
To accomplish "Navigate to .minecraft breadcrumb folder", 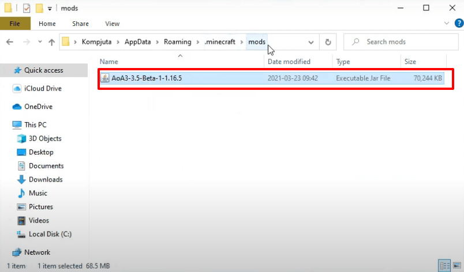I will (220, 42).
